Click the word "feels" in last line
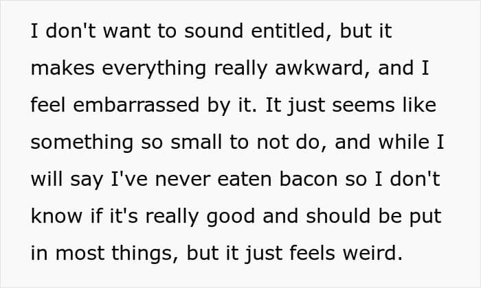Viewport: 481px width, 288px height. click(312, 253)
